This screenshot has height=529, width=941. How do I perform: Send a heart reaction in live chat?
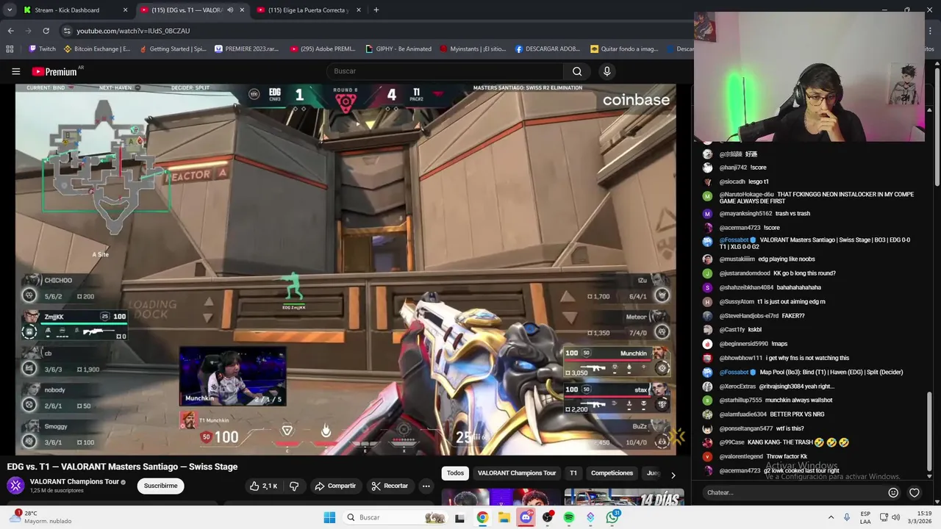[x=914, y=492]
